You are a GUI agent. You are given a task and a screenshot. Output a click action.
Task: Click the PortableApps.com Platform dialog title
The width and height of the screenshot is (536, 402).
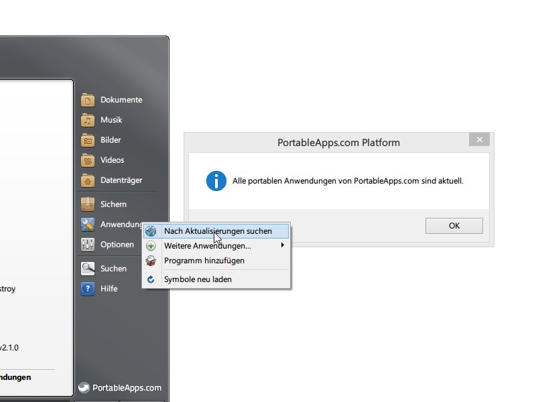[x=338, y=143]
